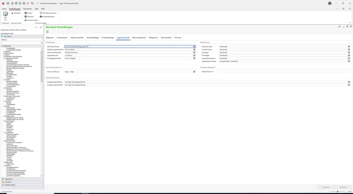This screenshot has height=194, width=353.
Task: Open Zusatzmodule from the ribbon
Action: 31,20
